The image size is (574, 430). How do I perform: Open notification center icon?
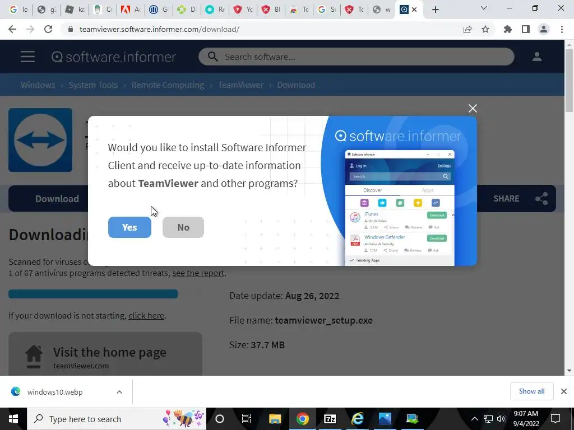pos(556,419)
